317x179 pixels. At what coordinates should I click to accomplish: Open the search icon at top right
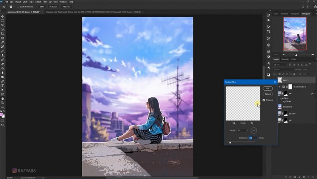point(303,7)
